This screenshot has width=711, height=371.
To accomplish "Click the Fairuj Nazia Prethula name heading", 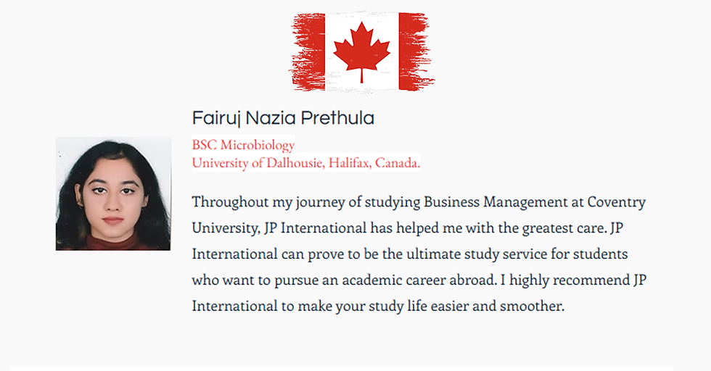I will click(x=283, y=118).
